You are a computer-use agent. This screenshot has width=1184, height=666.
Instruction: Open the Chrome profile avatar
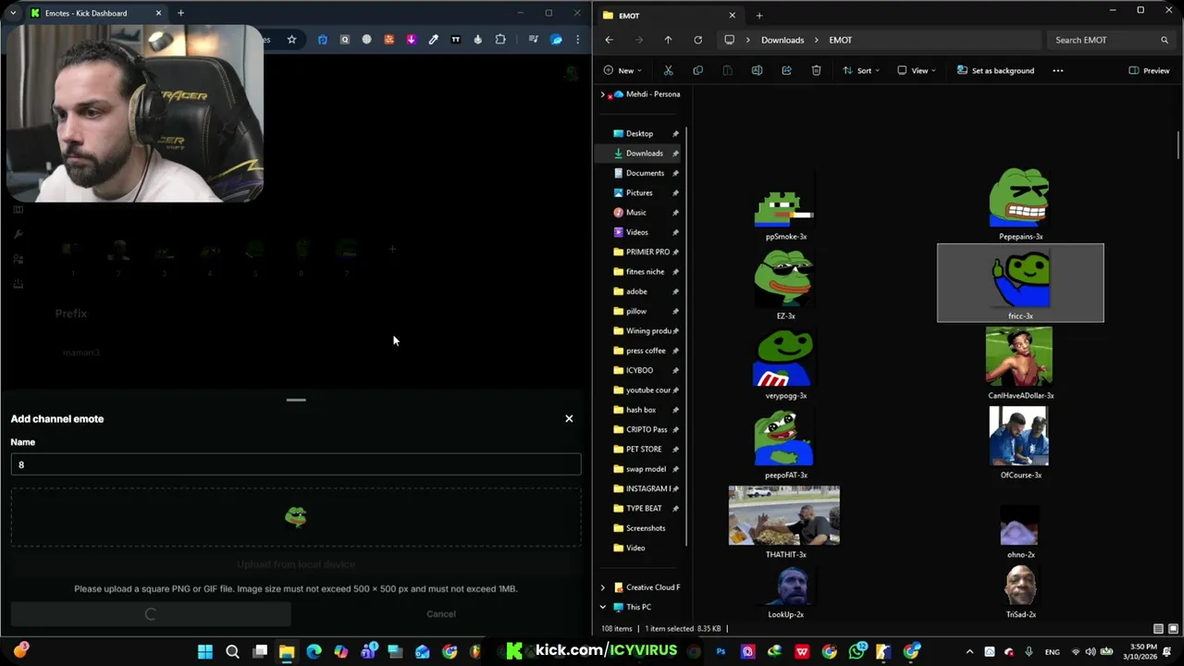coord(556,40)
